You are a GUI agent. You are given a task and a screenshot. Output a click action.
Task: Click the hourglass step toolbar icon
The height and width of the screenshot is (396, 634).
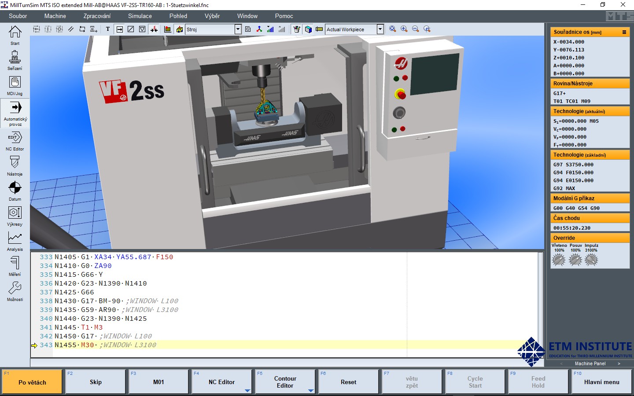tap(94, 29)
